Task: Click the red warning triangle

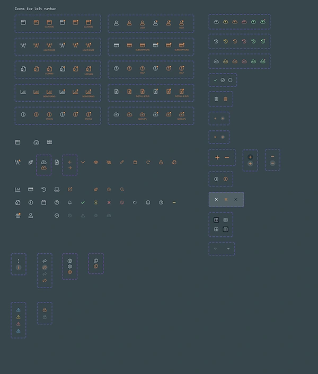Action: pos(19,324)
